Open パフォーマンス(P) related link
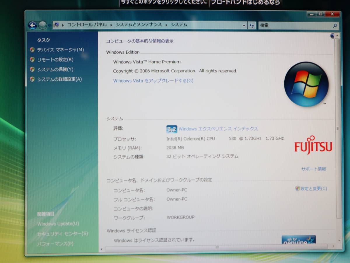The image size is (350, 263). pyautogui.click(x=55, y=244)
